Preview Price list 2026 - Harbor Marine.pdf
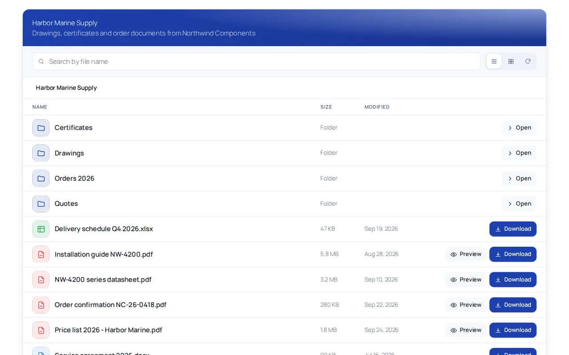Viewport: 569px width, 355px height. pyautogui.click(x=465, y=330)
